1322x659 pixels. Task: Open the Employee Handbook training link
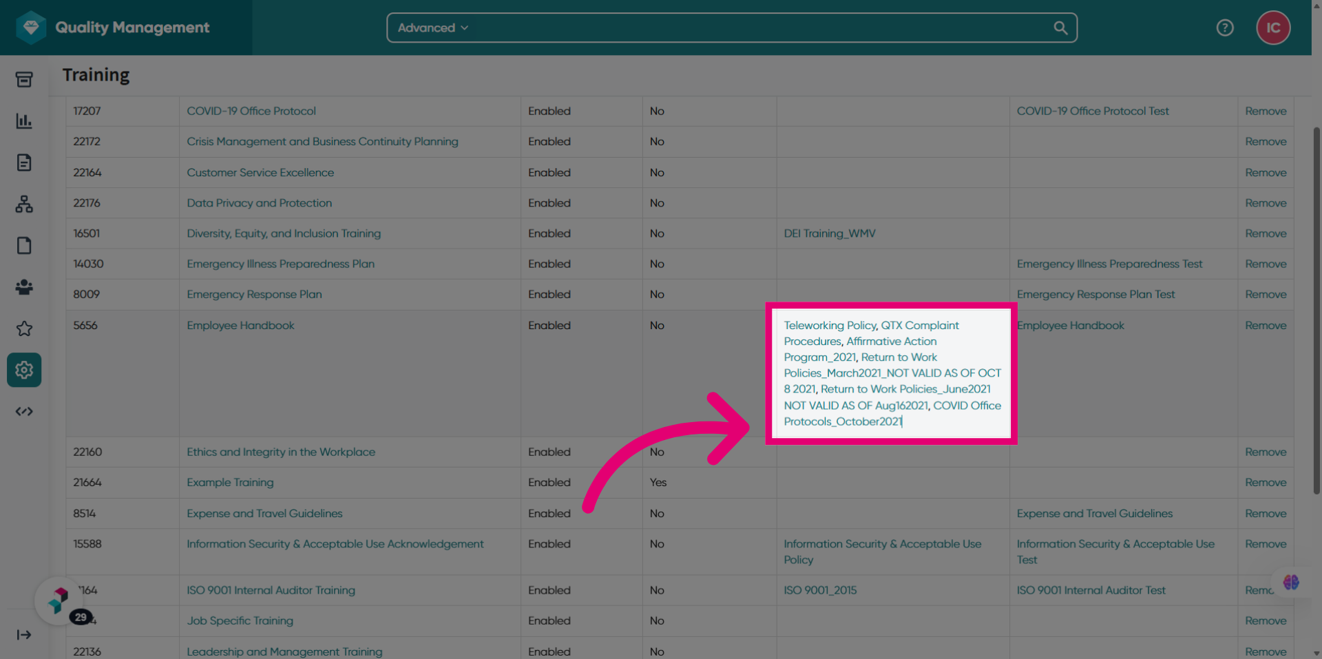[240, 325]
